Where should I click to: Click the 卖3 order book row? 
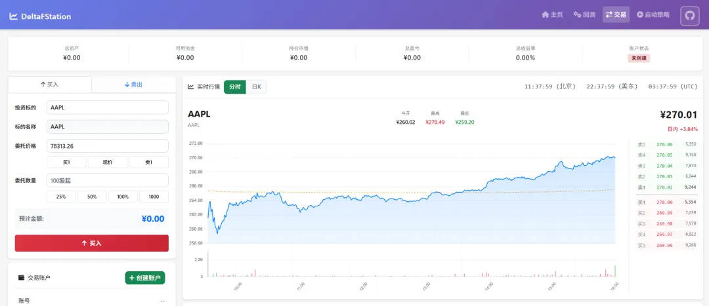(x=667, y=166)
